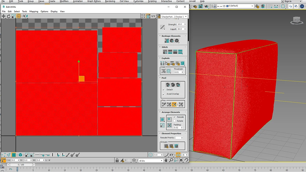The height and width of the screenshot is (172, 306).
Task: Click the lock selection padlock icon
Action: coord(117,160)
